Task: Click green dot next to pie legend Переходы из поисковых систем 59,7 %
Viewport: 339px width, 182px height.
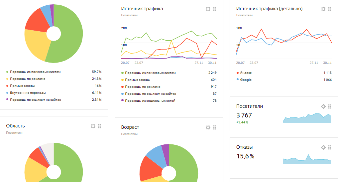Action: [x=7, y=72]
